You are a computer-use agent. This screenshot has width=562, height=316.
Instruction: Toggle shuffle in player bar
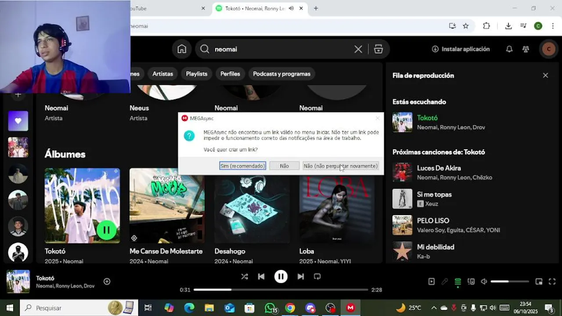click(x=245, y=276)
